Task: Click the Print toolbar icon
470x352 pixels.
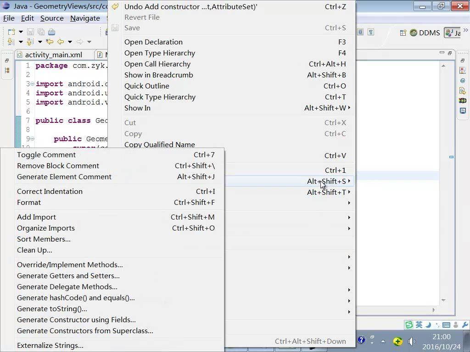Action: pyautogui.click(x=51, y=32)
